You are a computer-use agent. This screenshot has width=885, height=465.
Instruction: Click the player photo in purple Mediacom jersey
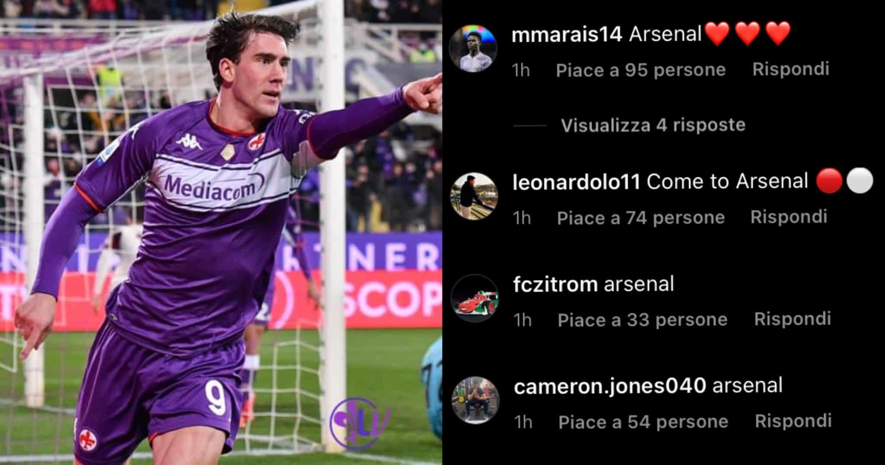221,232
